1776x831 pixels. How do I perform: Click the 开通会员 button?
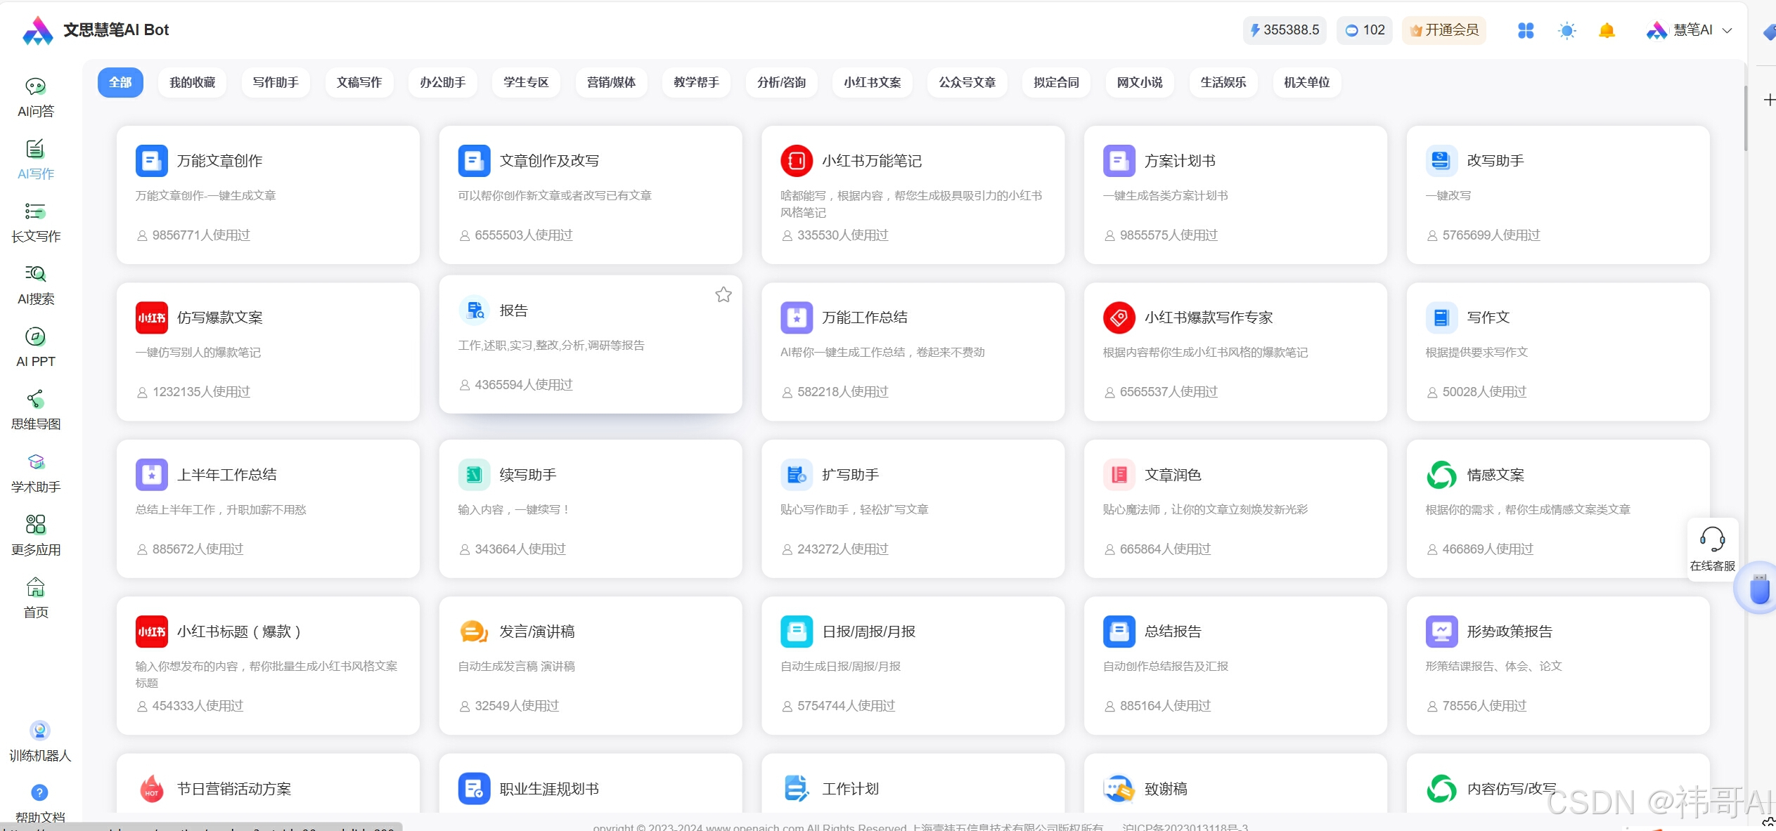coord(1444,30)
